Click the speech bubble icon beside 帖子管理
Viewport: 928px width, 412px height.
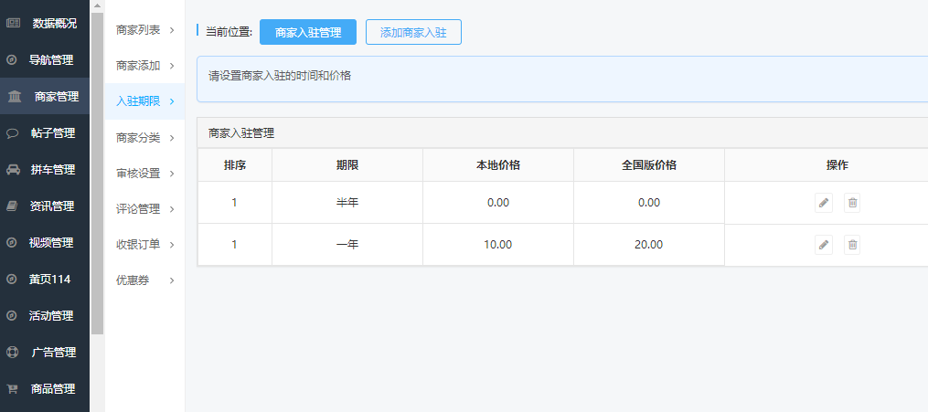[x=13, y=133]
